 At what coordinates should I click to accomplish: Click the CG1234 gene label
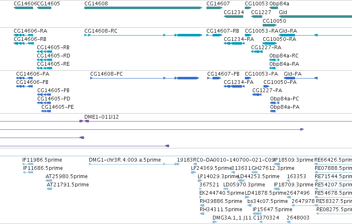pyautogui.click(x=234, y=12)
